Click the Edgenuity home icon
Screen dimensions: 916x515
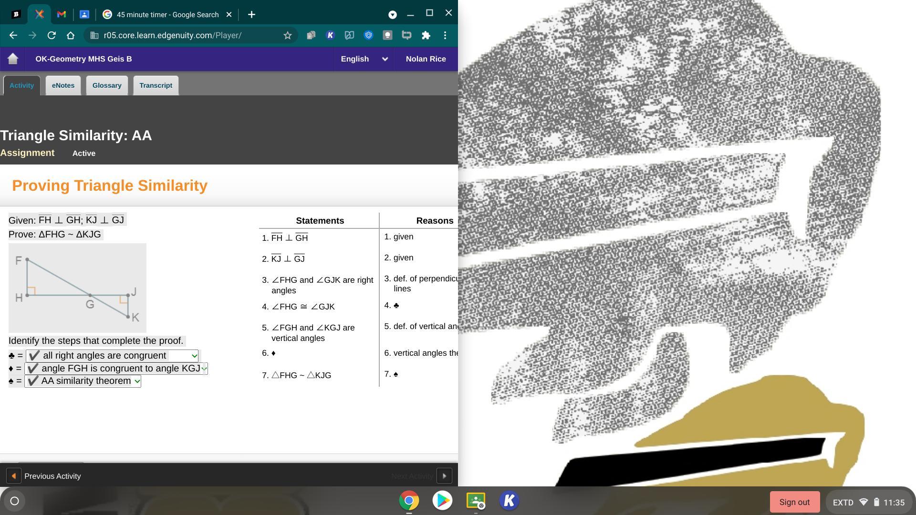pos(13,59)
